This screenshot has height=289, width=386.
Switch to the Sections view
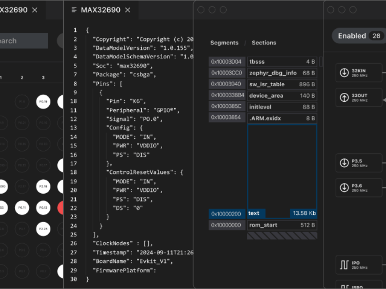coord(264,42)
